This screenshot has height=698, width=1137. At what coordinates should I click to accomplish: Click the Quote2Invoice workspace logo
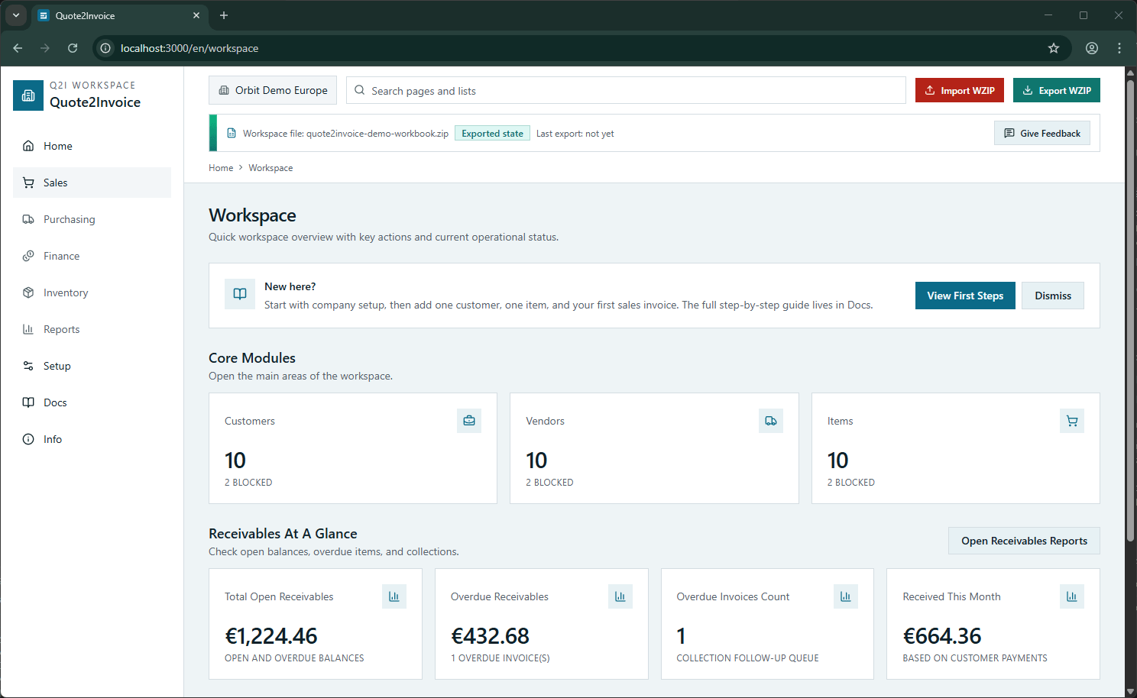point(28,95)
